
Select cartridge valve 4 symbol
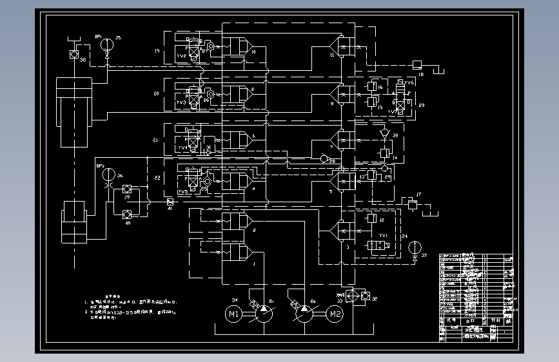[x=237, y=182]
